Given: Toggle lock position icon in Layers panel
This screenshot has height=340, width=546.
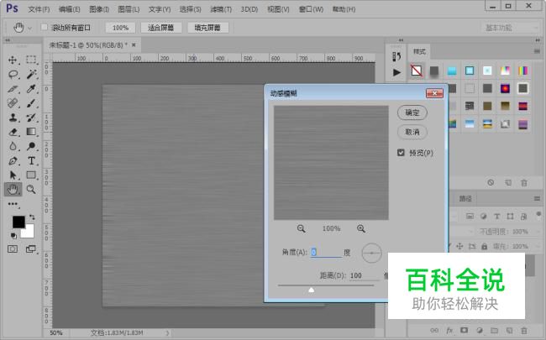Looking at the screenshot, I should point(459,246).
